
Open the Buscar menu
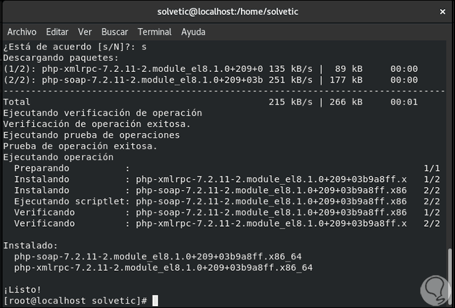[x=115, y=32]
